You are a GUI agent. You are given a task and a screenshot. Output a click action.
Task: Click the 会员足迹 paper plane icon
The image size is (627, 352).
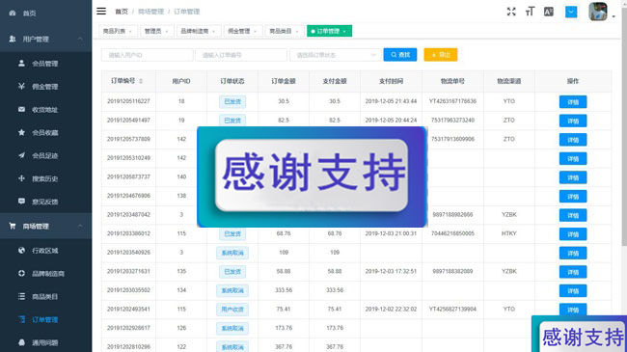[21, 155]
